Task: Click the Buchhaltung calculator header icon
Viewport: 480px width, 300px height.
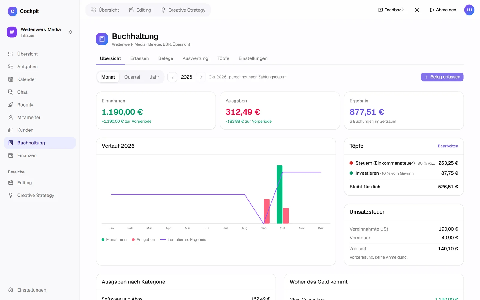Action: 102,39
